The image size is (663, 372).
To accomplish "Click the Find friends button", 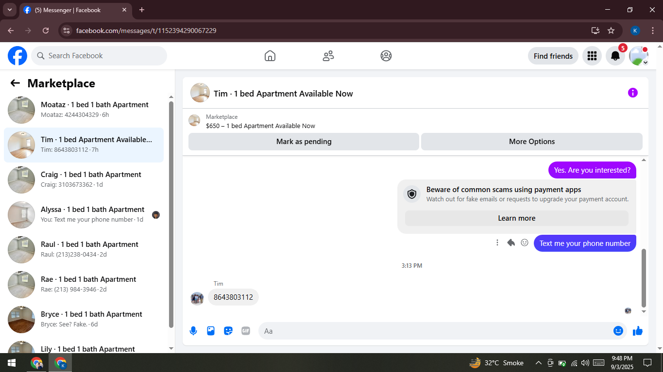I will click(553, 56).
